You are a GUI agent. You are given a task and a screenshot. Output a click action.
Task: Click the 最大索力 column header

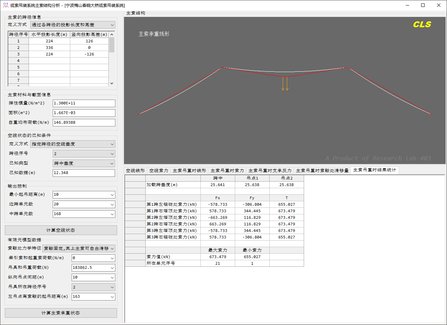coord(218,250)
